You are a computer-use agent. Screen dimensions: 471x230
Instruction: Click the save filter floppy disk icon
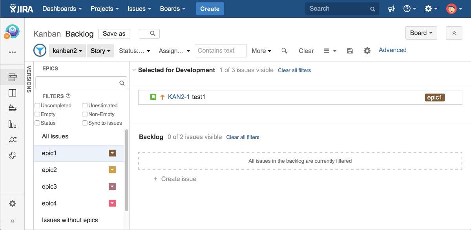tap(350, 51)
